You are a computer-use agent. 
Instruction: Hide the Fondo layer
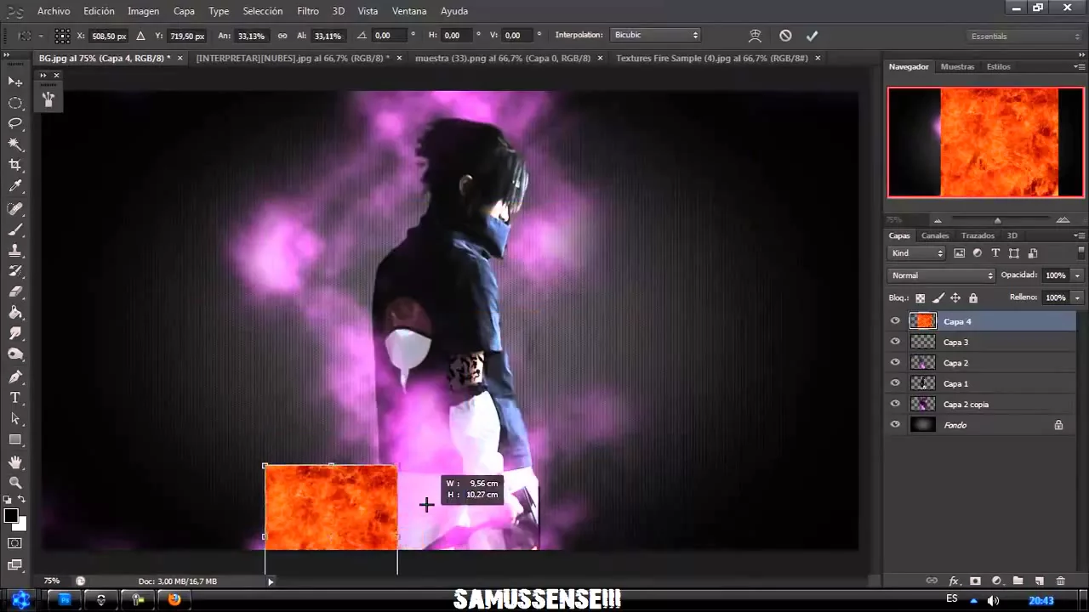pos(895,425)
